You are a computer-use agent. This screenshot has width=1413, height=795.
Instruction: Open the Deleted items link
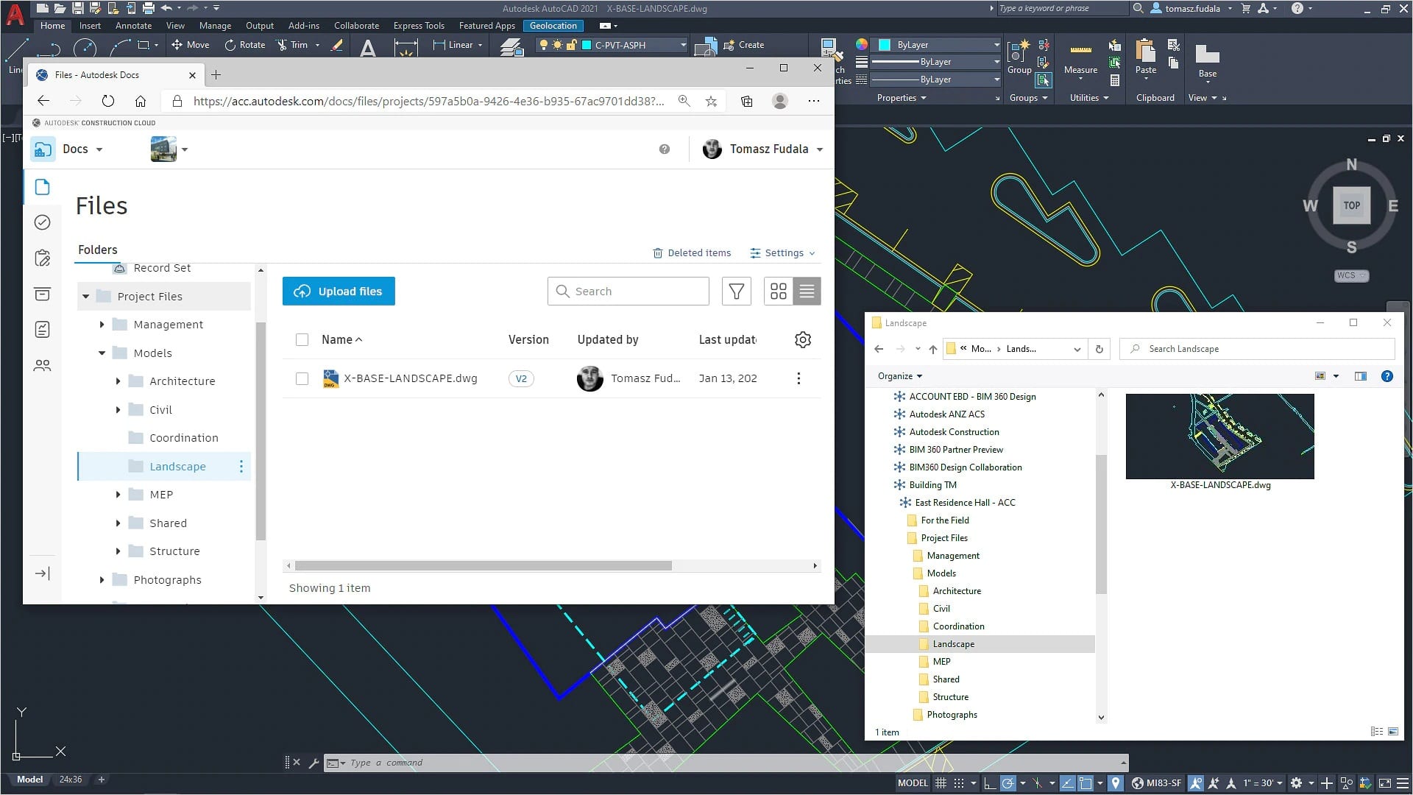click(x=692, y=253)
